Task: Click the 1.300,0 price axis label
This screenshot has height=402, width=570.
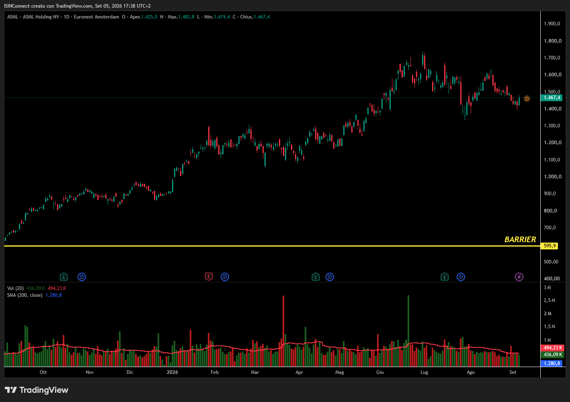Action: point(552,126)
